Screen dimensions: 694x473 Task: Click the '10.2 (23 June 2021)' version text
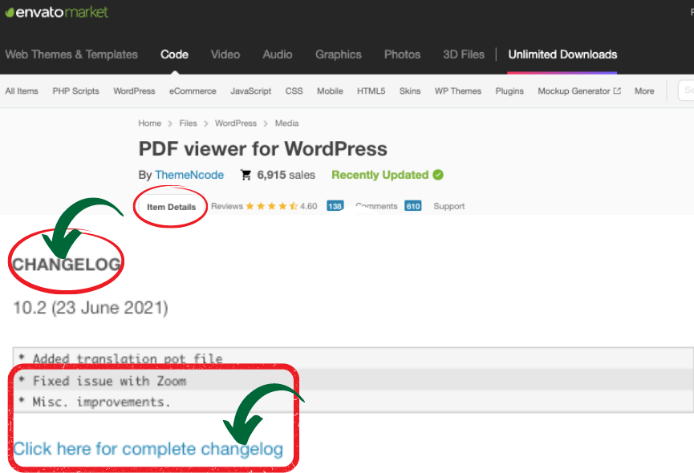91,308
